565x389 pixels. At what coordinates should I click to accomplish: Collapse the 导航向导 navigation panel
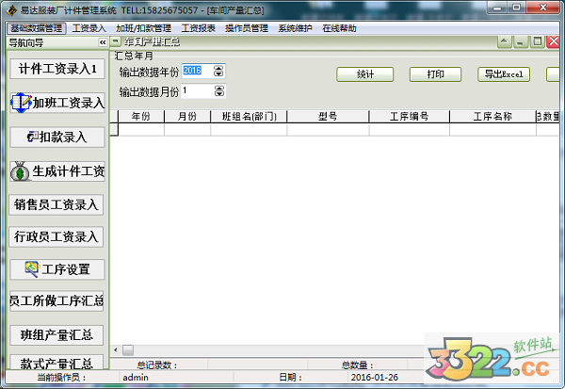(x=103, y=42)
